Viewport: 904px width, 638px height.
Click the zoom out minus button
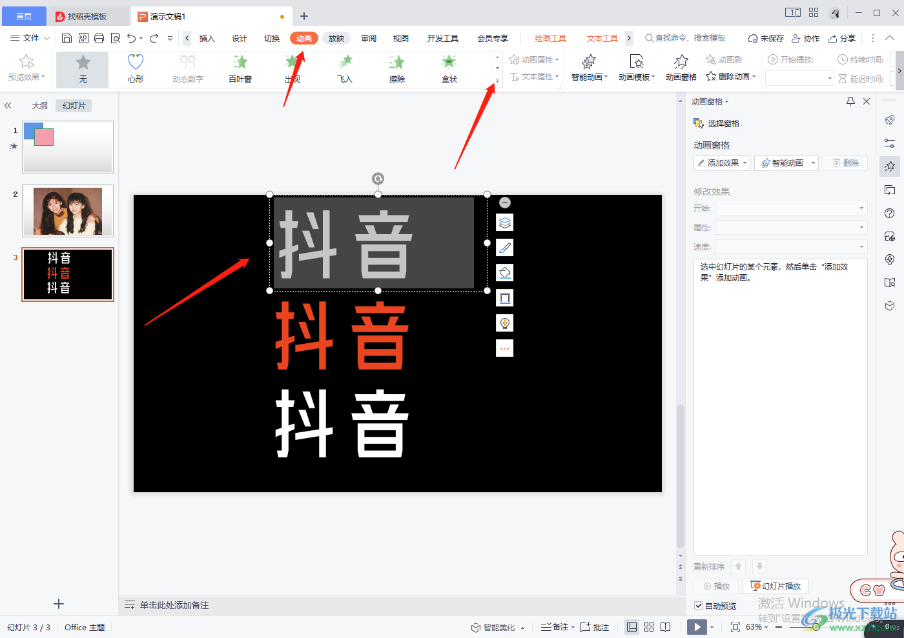(779, 627)
